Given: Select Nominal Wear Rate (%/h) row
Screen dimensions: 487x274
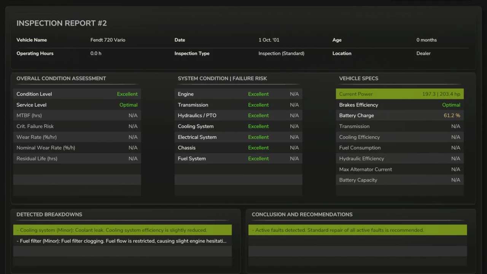Looking at the screenshot, I should pyautogui.click(x=77, y=148).
